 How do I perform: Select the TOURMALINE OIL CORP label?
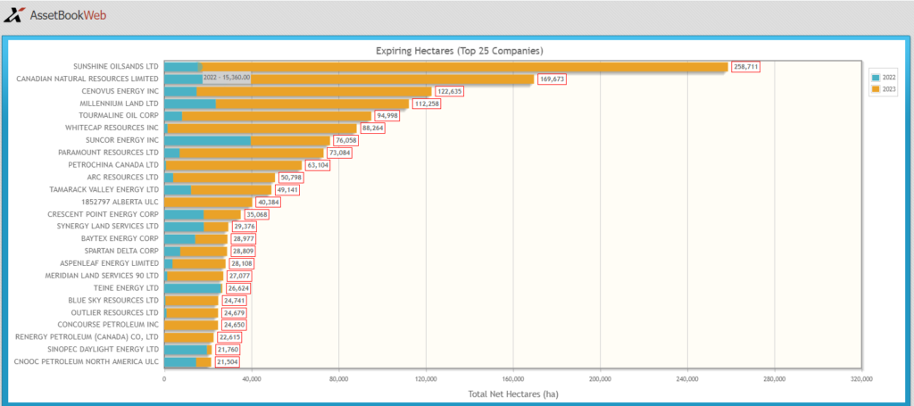click(x=119, y=115)
